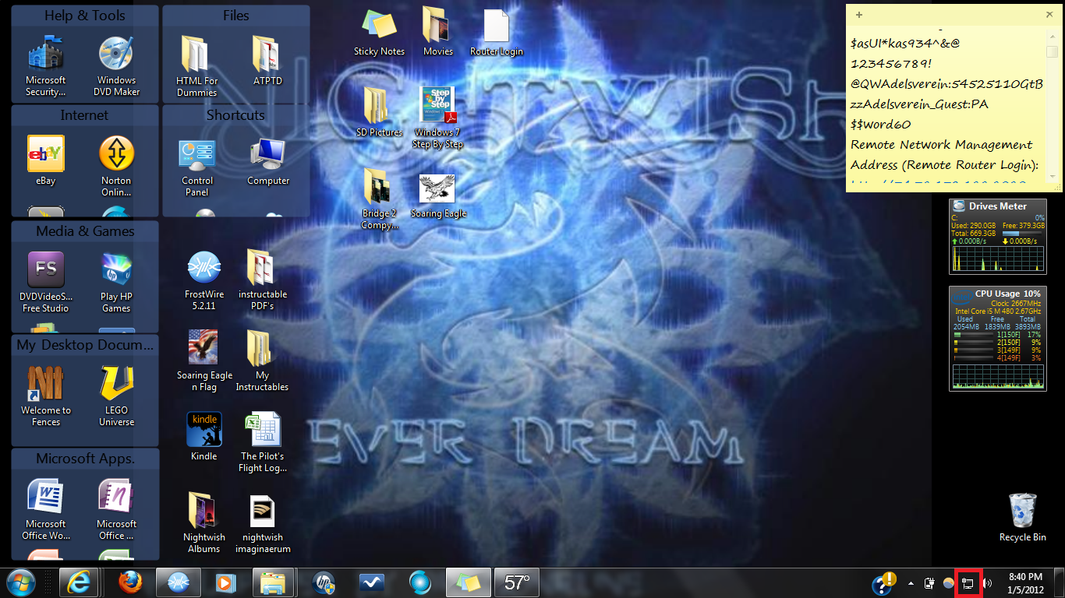This screenshot has height=598, width=1065.
Task: Open Windows Explorer from the taskbar
Action: (274, 582)
